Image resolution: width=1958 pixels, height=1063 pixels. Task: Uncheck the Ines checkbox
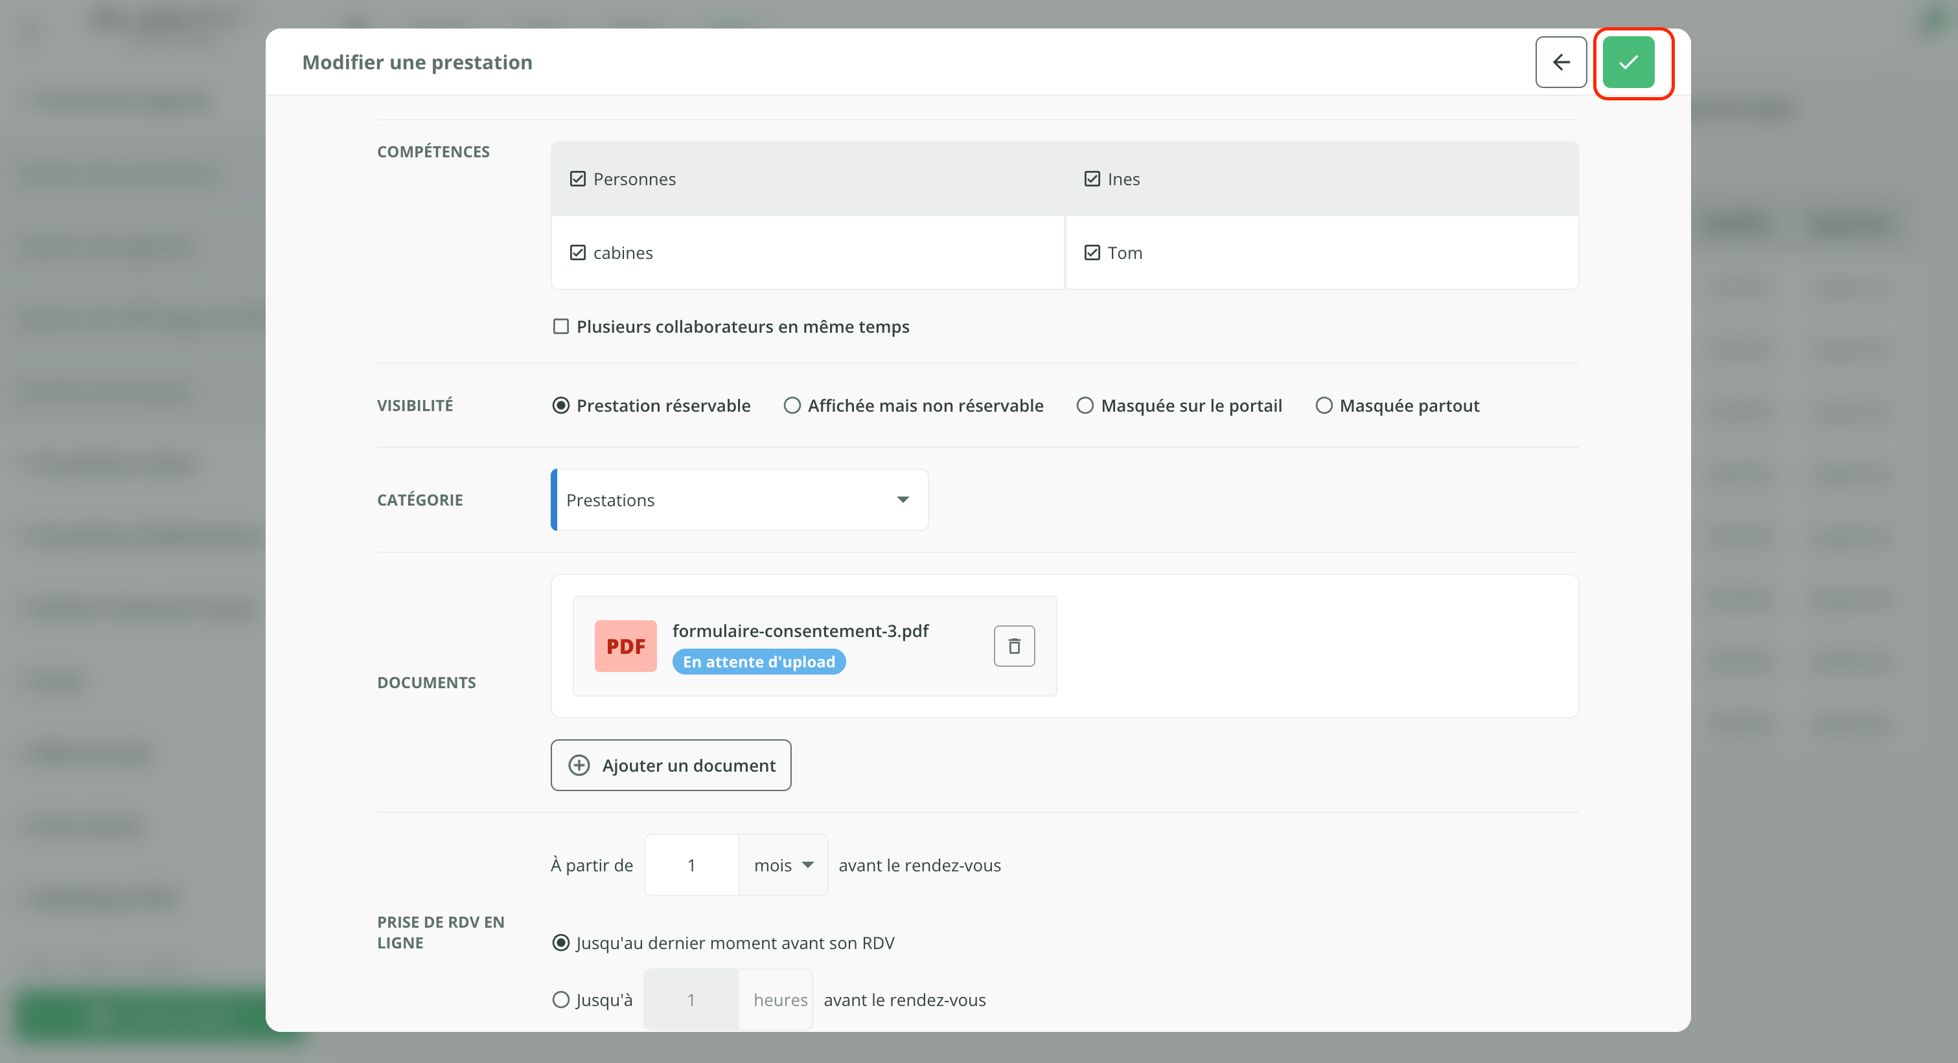tap(1092, 179)
